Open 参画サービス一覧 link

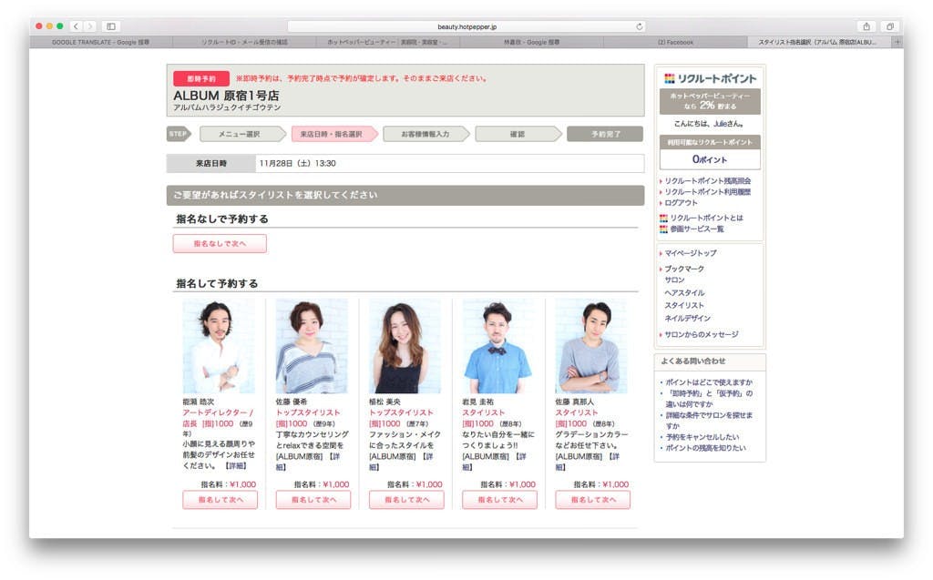[697, 229]
